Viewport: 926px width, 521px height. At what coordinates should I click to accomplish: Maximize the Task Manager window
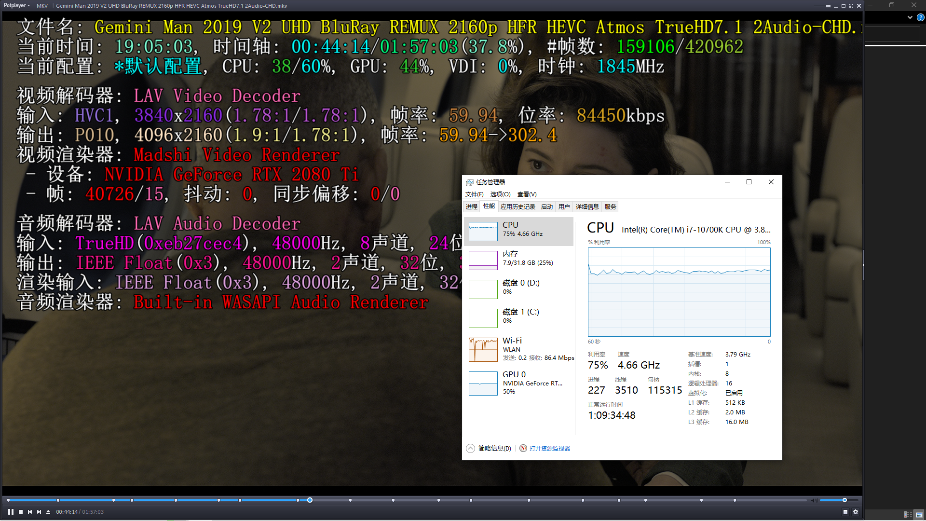[x=749, y=182]
